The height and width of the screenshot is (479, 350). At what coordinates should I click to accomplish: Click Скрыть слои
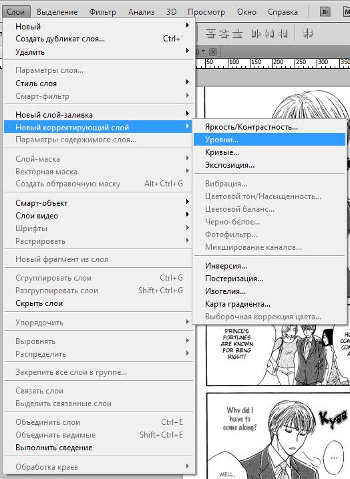tap(99, 303)
